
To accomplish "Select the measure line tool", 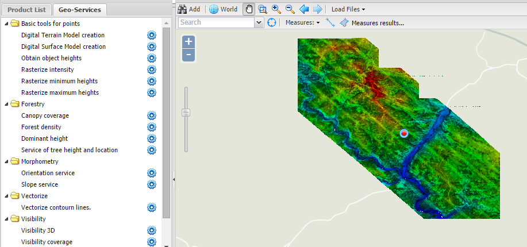I will [330, 22].
